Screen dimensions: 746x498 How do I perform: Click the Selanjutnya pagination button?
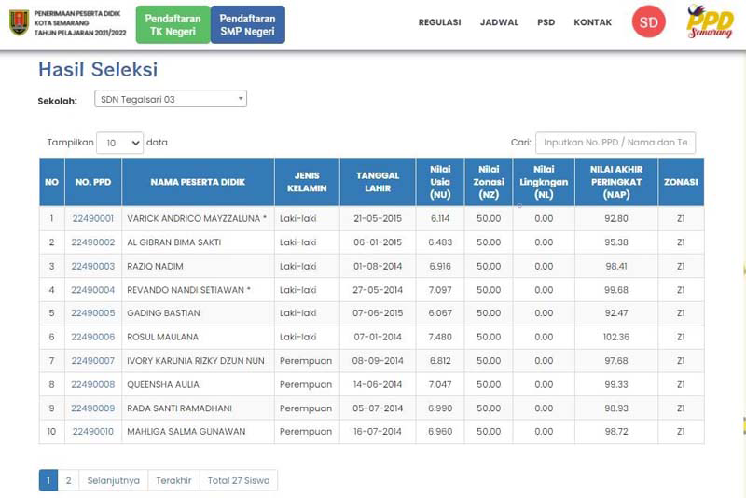pyautogui.click(x=114, y=480)
